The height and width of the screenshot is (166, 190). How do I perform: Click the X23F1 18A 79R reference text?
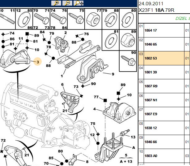(156, 10)
